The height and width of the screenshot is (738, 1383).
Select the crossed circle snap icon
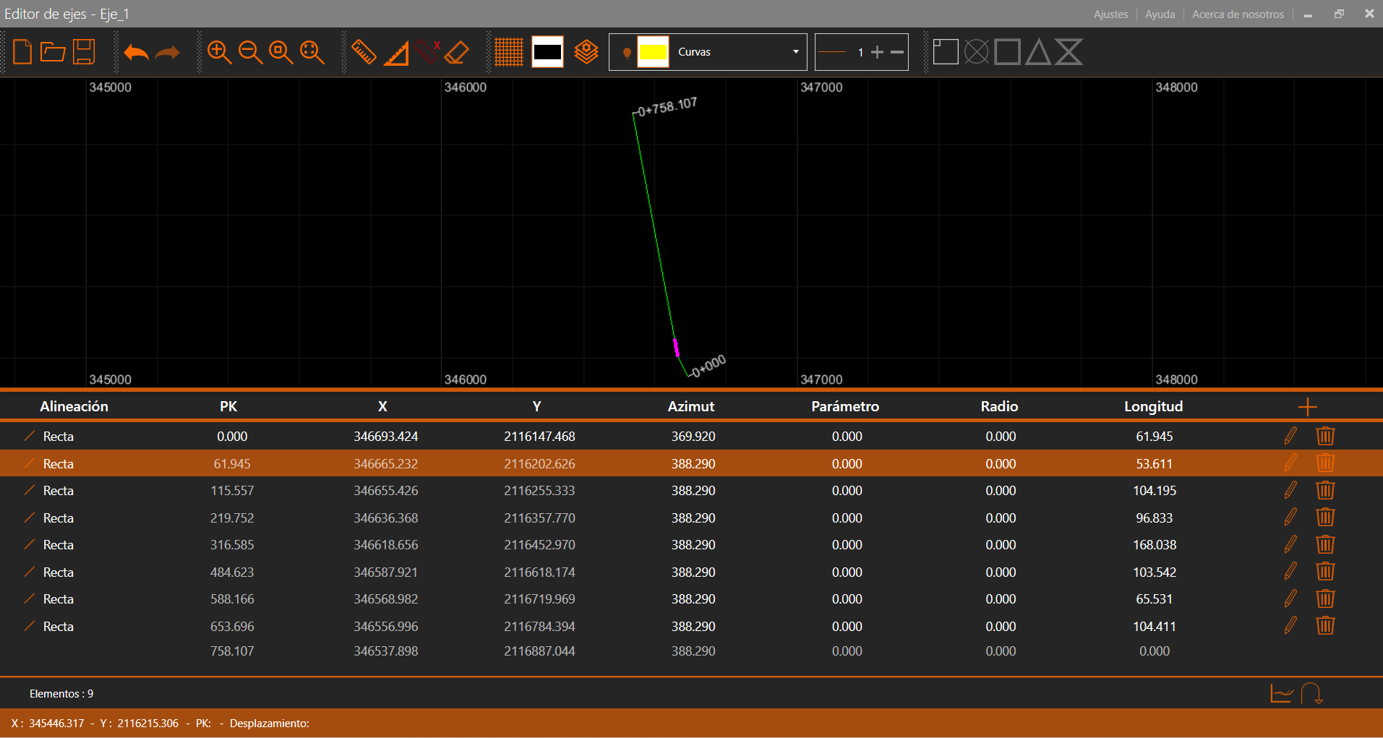point(977,52)
